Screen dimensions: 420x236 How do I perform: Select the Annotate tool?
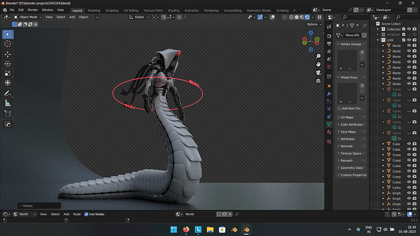(x=8, y=94)
